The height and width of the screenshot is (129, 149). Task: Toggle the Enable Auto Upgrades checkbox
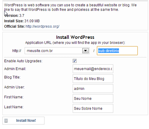[x=74, y=61]
